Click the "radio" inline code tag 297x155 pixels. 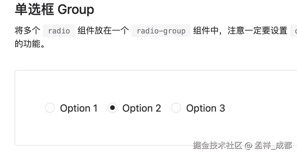tap(59, 31)
